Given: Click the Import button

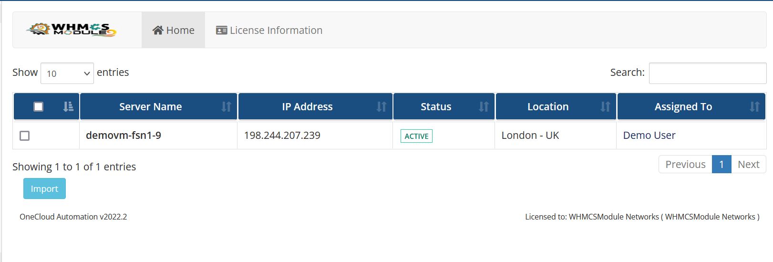Looking at the screenshot, I should 44,189.
